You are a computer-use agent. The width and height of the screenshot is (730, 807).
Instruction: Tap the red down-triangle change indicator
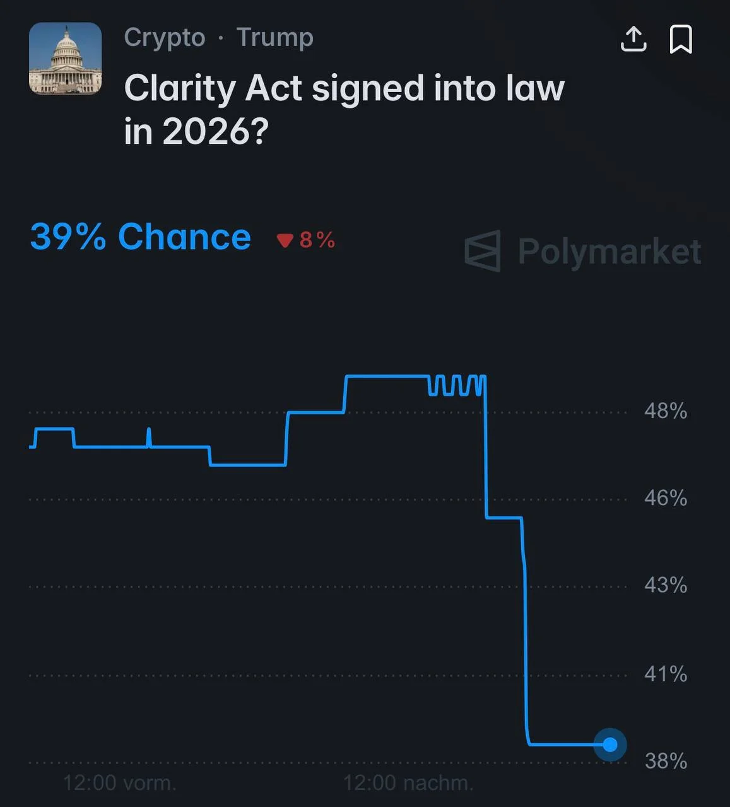pyautogui.click(x=285, y=240)
